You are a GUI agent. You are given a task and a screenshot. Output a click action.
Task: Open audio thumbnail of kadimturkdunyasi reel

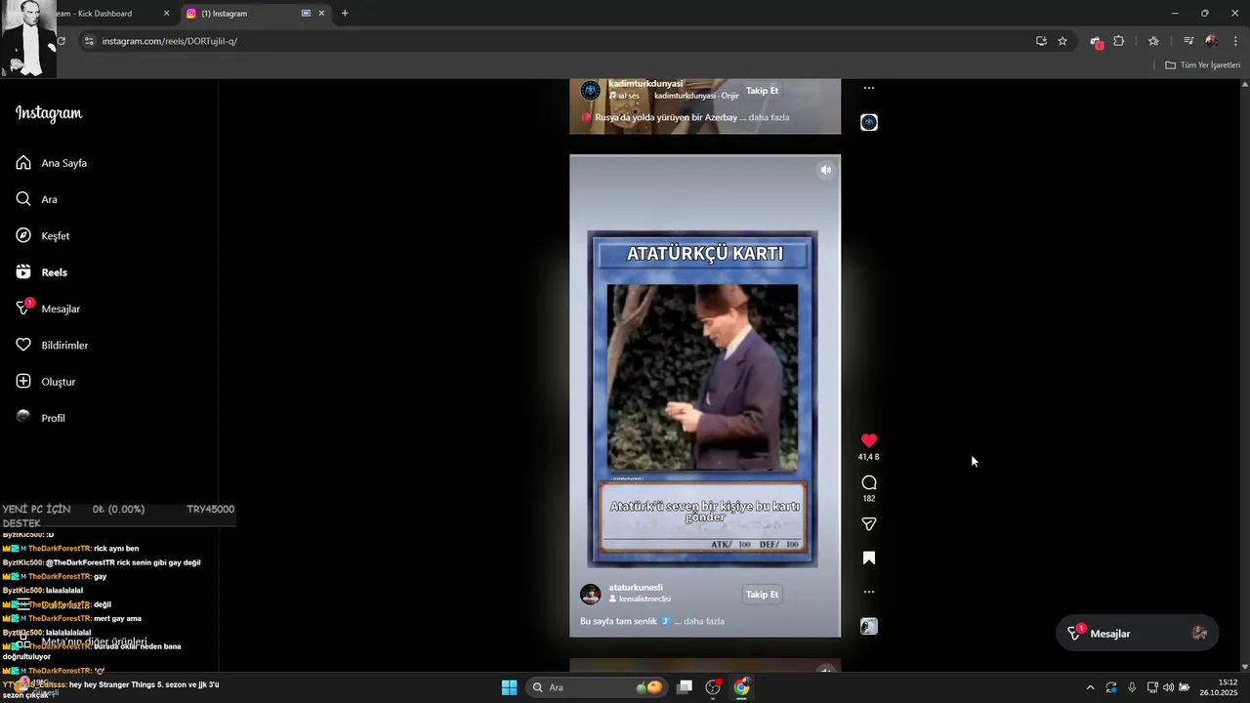tap(869, 122)
